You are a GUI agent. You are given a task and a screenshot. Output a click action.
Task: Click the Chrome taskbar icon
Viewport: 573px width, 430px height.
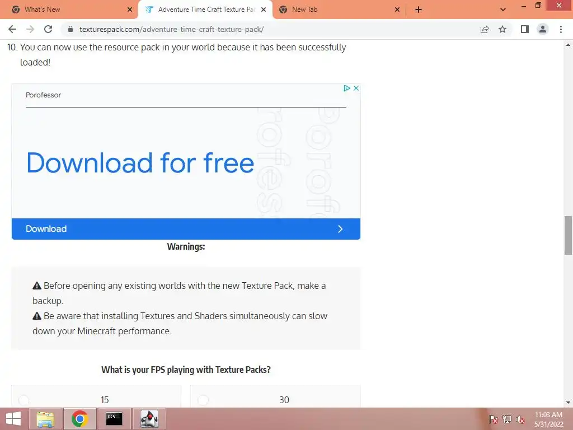(x=79, y=419)
